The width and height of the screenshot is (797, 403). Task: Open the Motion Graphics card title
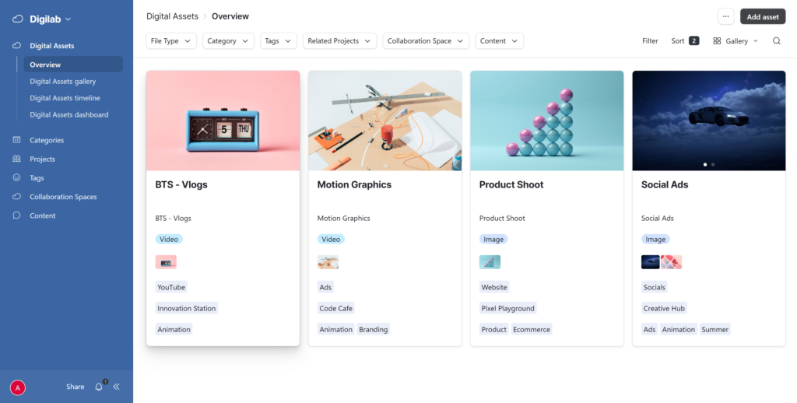coord(354,184)
